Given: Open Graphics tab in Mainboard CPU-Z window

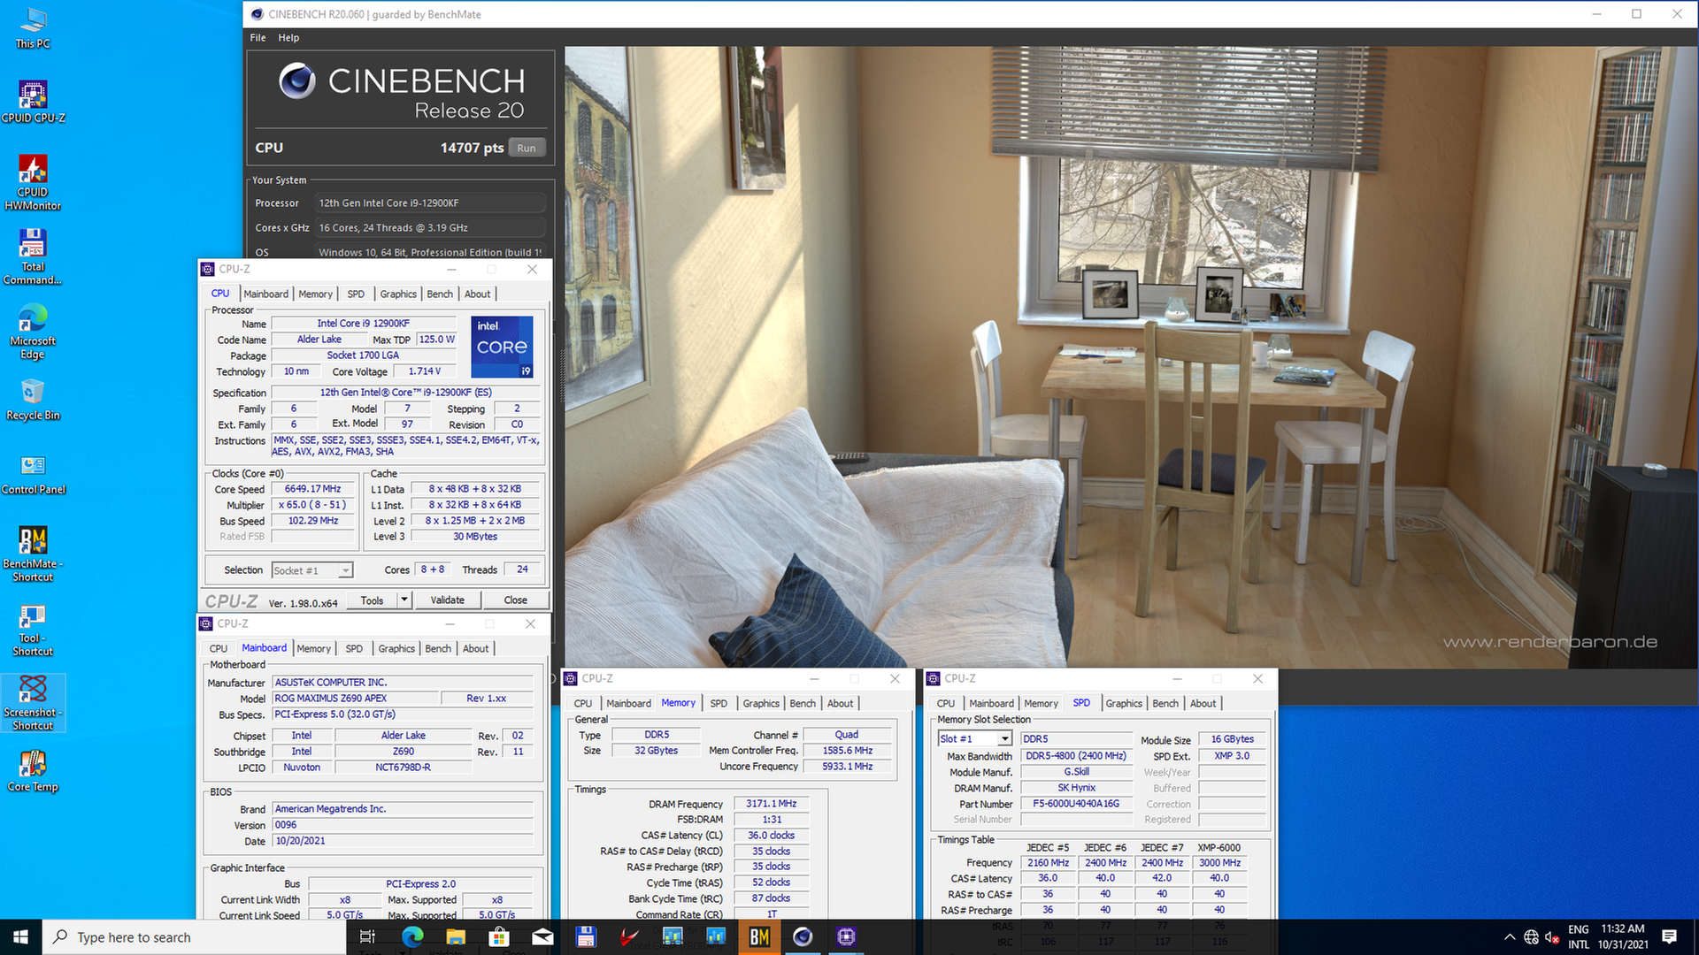Looking at the screenshot, I should point(396,648).
